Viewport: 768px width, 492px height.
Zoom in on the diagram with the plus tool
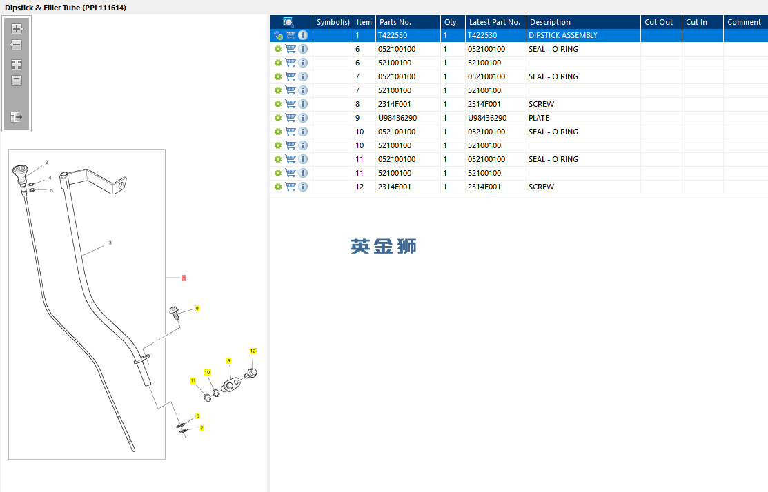tap(17, 29)
